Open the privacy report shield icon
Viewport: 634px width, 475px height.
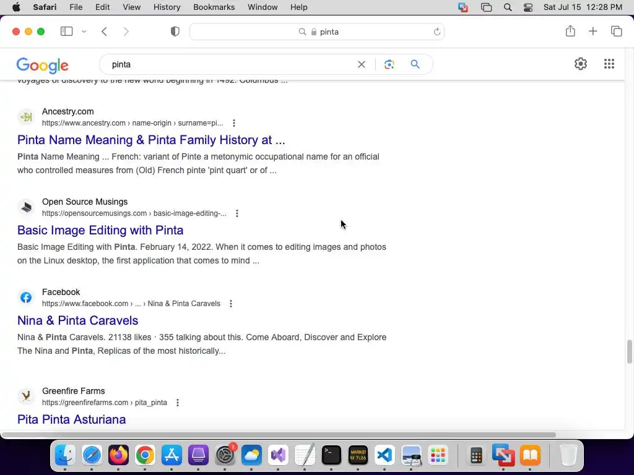point(175,32)
